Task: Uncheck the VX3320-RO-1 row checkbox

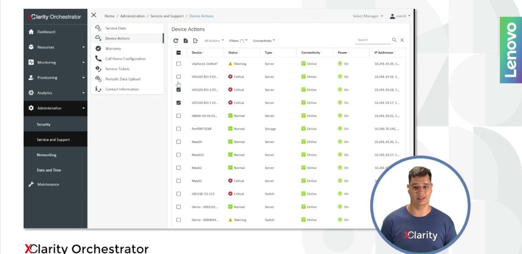Action: pyautogui.click(x=178, y=103)
